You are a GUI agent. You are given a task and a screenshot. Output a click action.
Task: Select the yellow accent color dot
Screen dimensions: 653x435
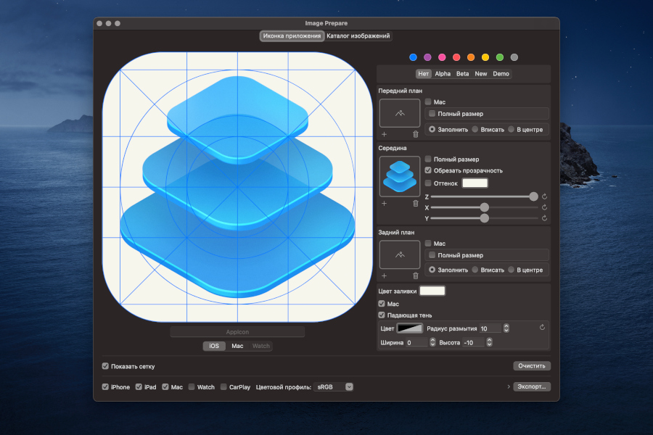(485, 57)
